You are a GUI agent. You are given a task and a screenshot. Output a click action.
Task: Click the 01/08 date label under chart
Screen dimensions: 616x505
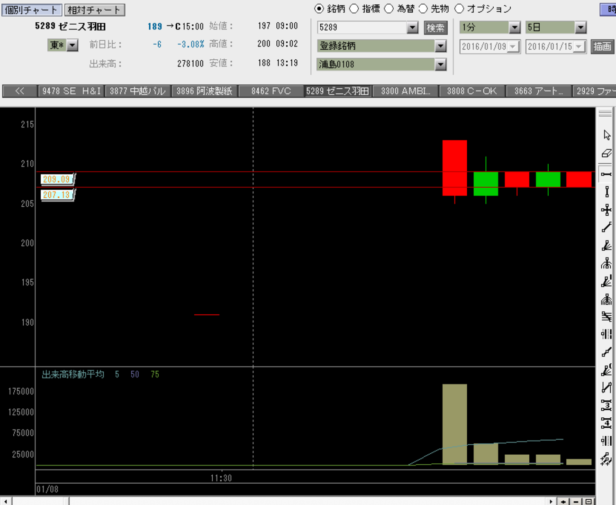click(47, 489)
